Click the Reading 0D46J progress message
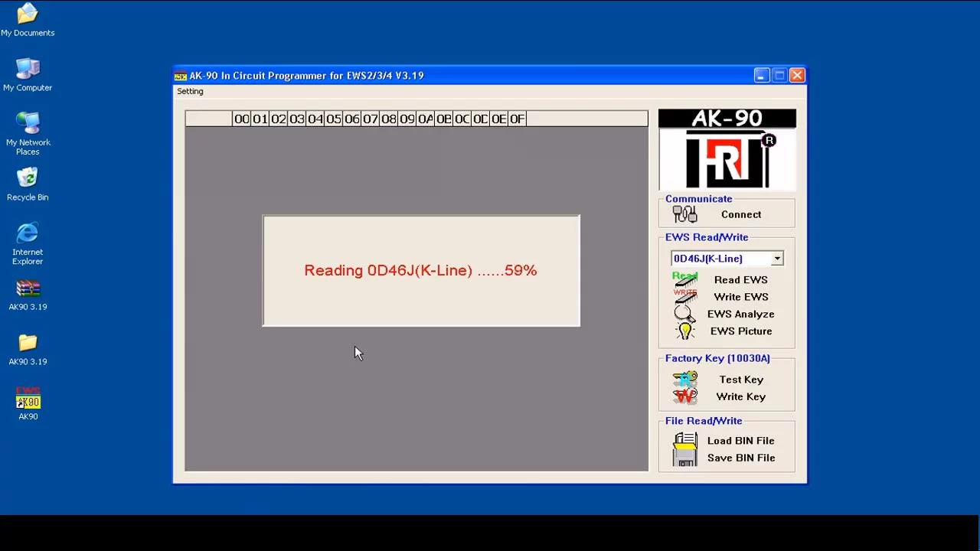The image size is (980, 551). point(420,270)
